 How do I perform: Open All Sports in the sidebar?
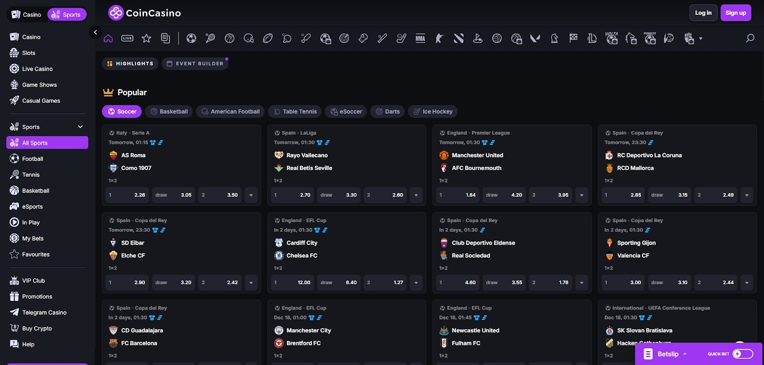pyautogui.click(x=47, y=142)
